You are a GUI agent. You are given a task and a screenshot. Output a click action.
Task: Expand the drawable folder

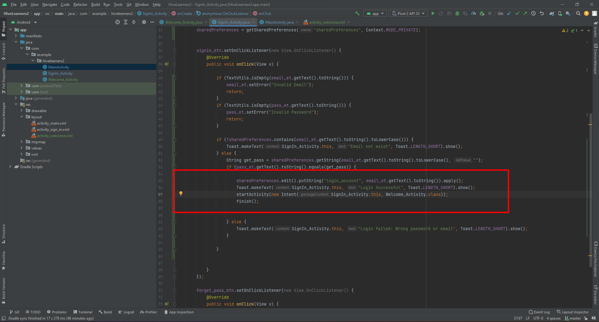pos(22,111)
